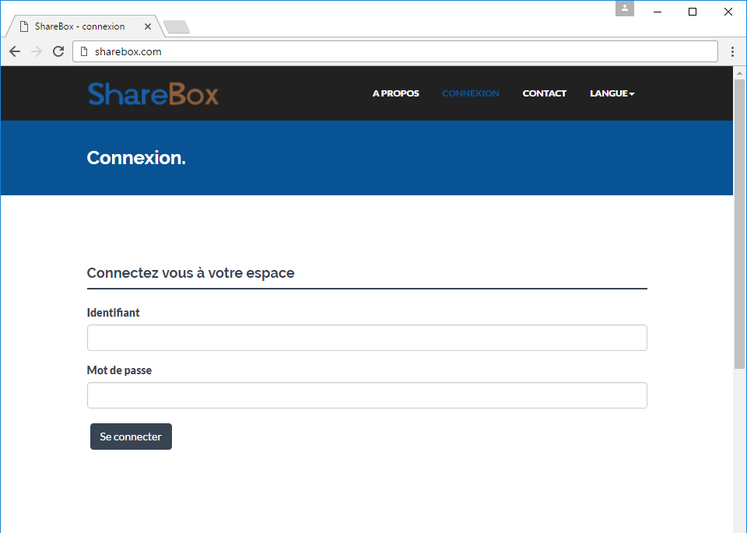Expand the LANGUE dropdown
Viewport: 747px width, 533px height.
612,93
